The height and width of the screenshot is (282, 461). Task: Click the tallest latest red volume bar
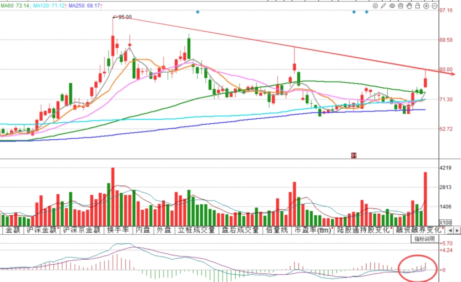425,199
